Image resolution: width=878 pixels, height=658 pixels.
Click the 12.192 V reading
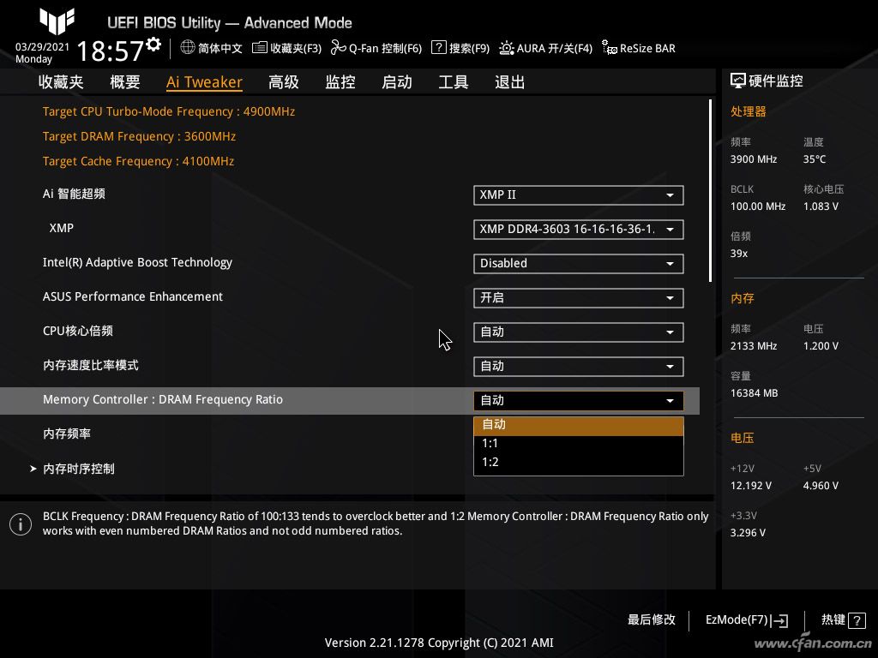(751, 486)
